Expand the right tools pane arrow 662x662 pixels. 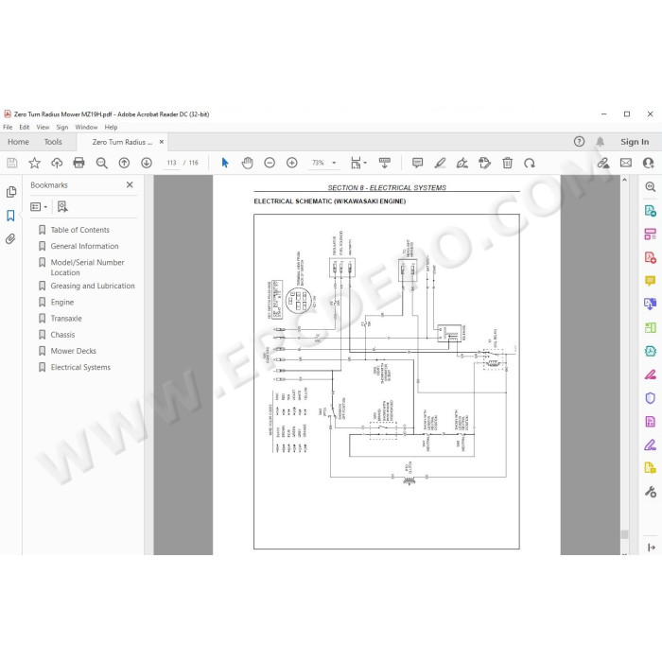651,548
